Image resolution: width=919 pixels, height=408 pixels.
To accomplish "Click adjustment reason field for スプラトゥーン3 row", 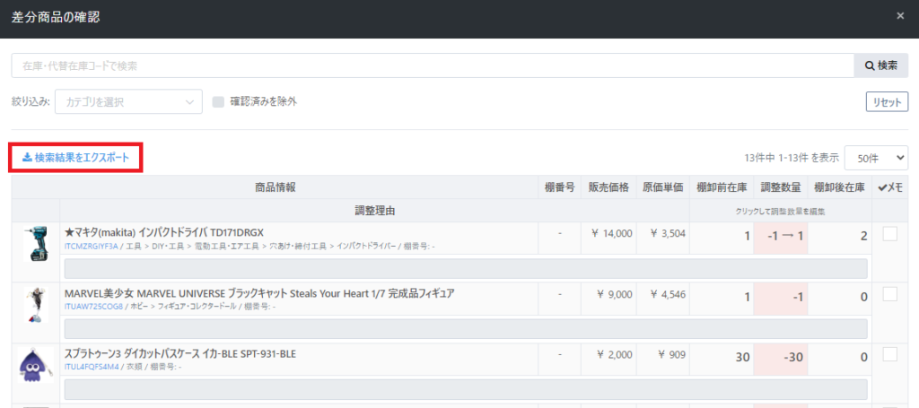I will [466, 389].
